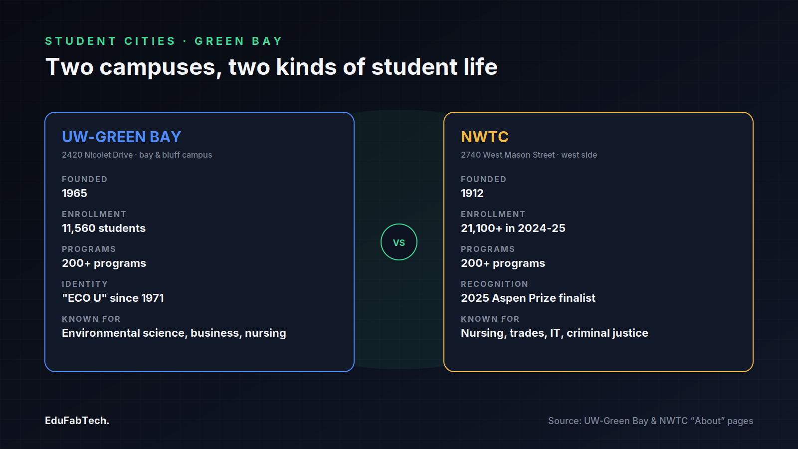
Task: Select the address '2420 Nicolet Drive · bay & bluff campus'
Action: point(137,155)
